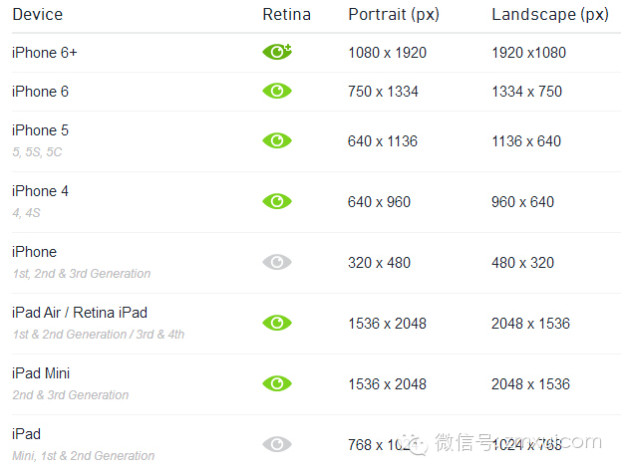621x473 pixels.
Task: Click the Retina eye icon in iPhone 6 row
Action: (276, 91)
